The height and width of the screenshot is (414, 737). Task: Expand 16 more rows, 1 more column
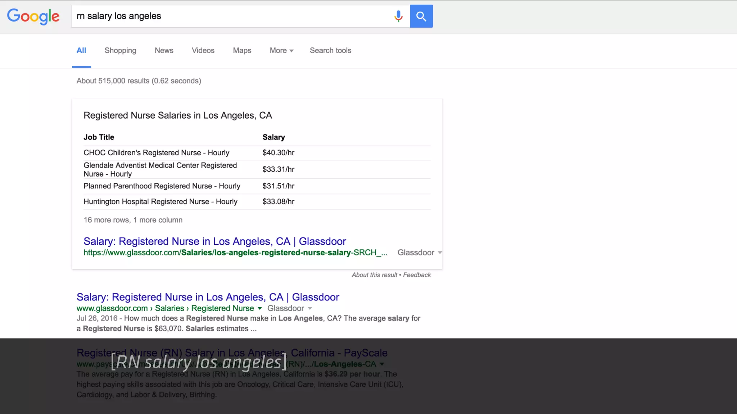133,220
